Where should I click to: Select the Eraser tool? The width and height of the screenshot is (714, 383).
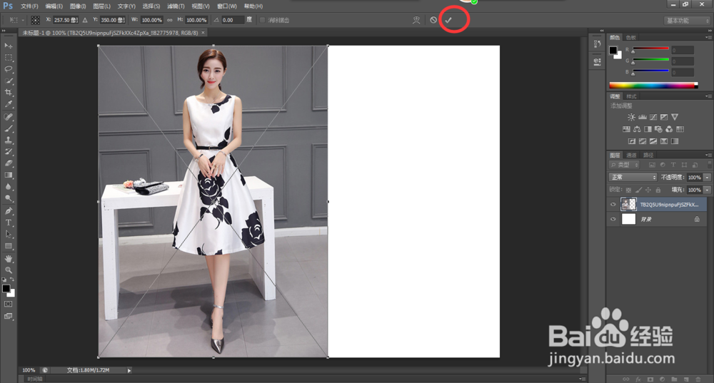click(x=8, y=163)
